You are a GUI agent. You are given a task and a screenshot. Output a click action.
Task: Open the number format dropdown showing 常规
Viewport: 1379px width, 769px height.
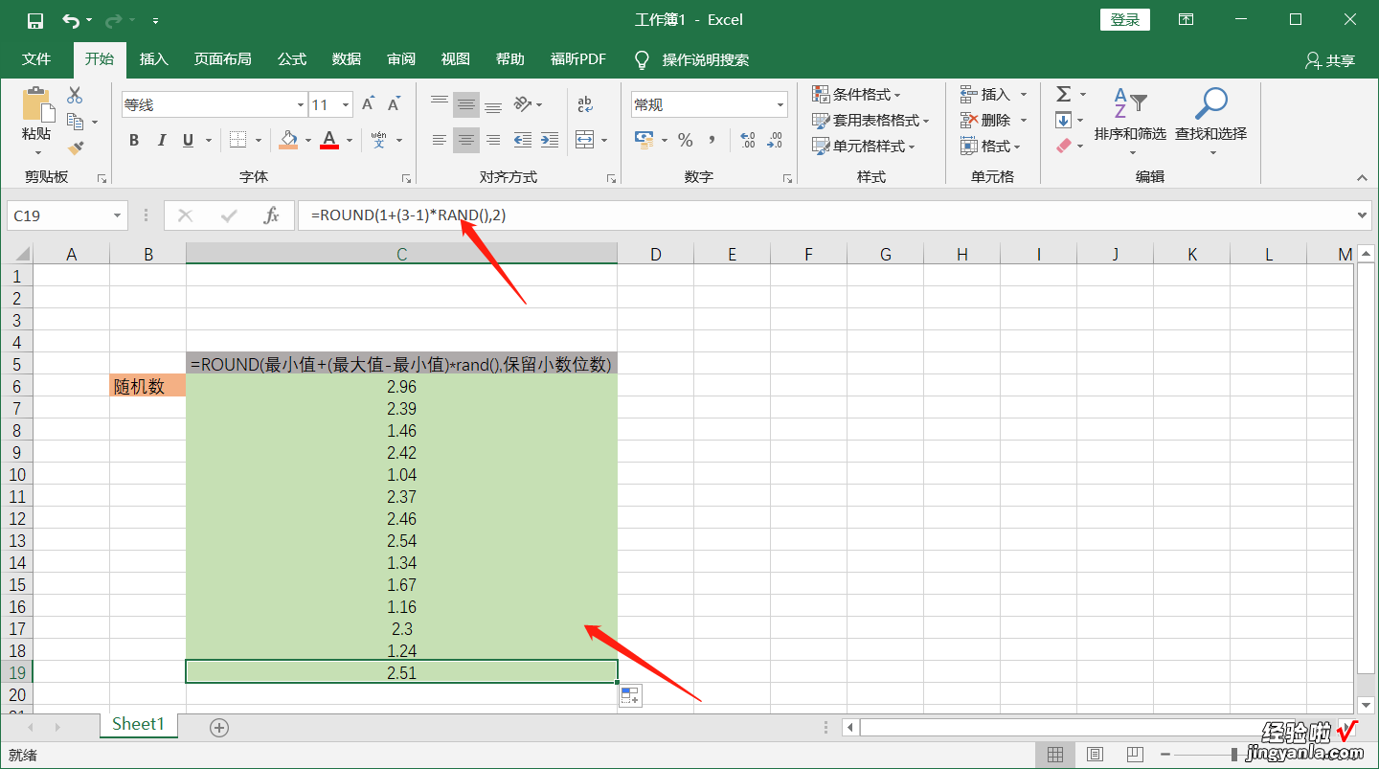click(x=780, y=105)
